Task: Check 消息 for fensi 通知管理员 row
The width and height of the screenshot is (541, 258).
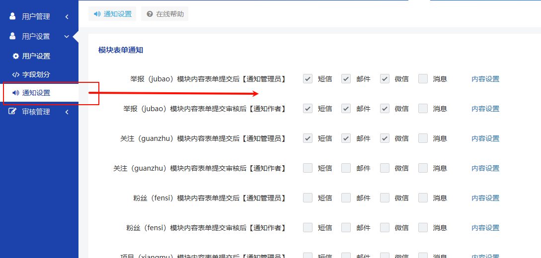Action: pyautogui.click(x=423, y=198)
